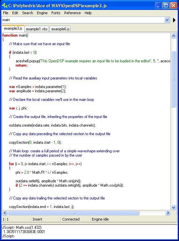Viewport: 179px width, 241px height.
Task: Click the 'phi = 2.0 * Math.PI * i / nSamples;' line
Action: [x=42, y=173]
